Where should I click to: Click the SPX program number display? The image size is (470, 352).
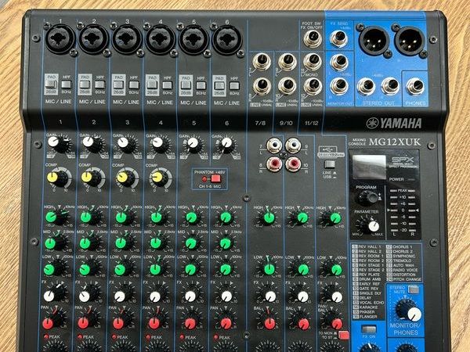(x=369, y=167)
